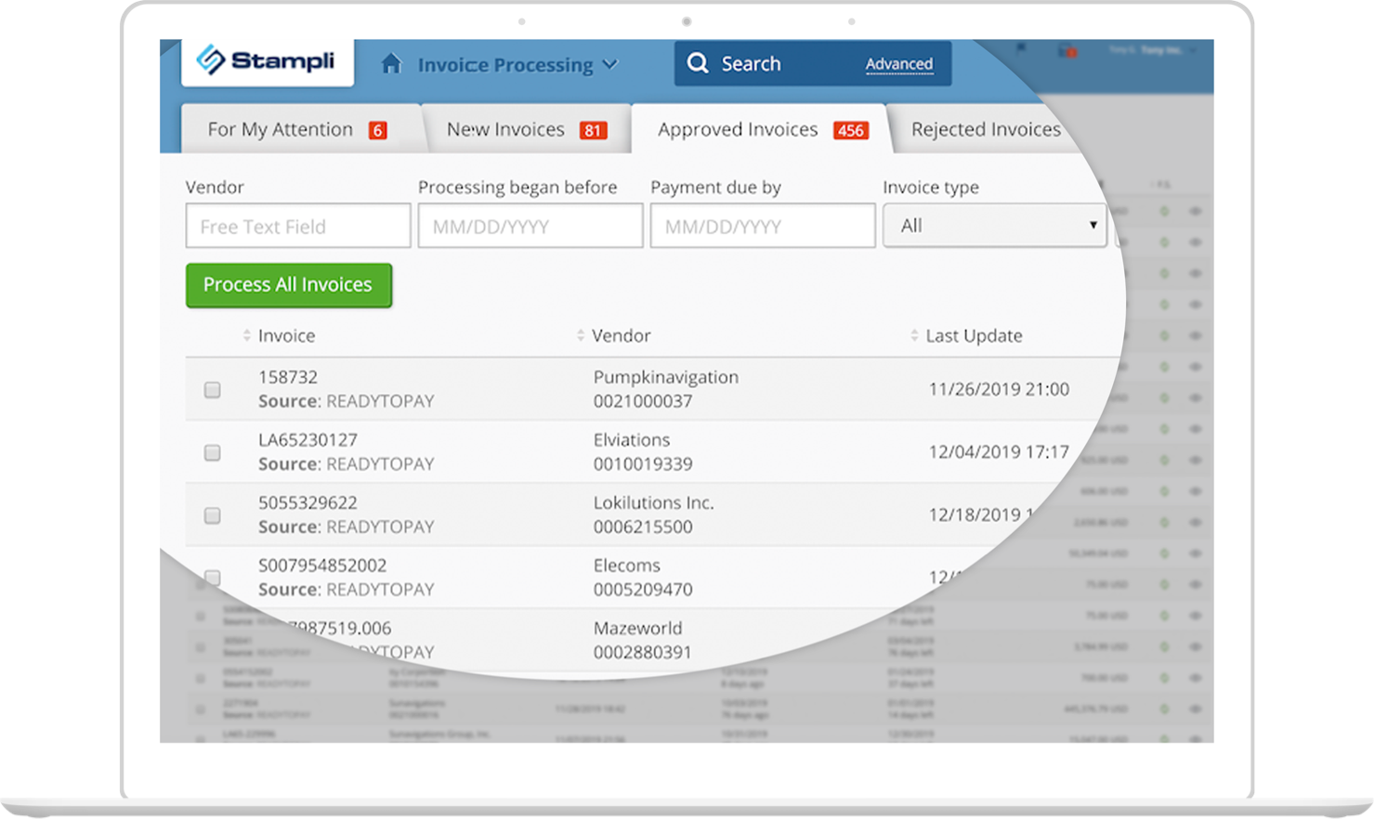Screen dimensions: 1375x819
Task: Click invoice number 158732
Action: click(x=288, y=377)
